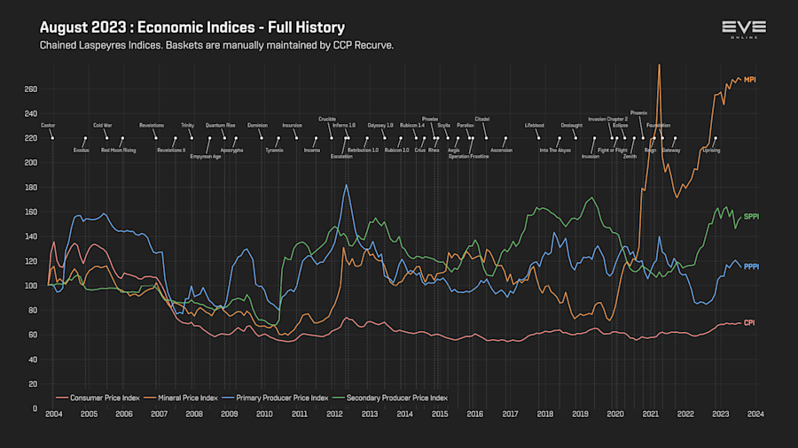Select the Castor expansion marker
This screenshot has height=448, width=798.
(48, 125)
